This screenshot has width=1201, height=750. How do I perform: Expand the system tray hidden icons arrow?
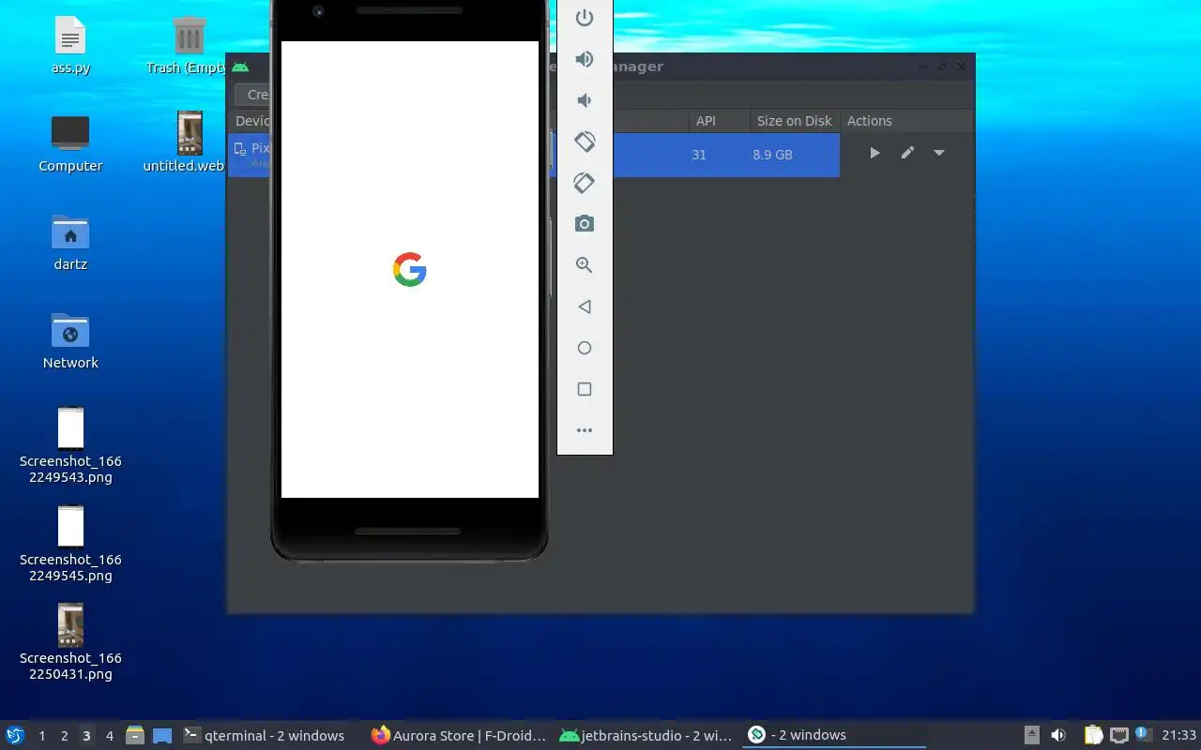(1031, 735)
